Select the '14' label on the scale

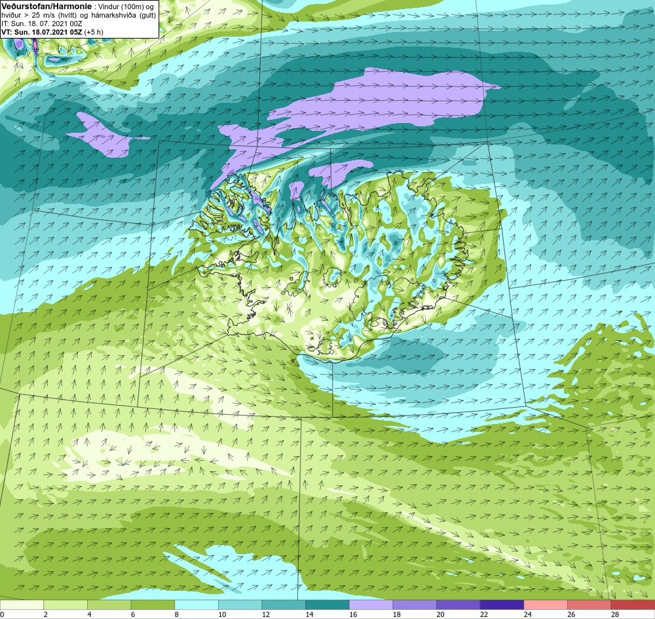tap(309, 614)
